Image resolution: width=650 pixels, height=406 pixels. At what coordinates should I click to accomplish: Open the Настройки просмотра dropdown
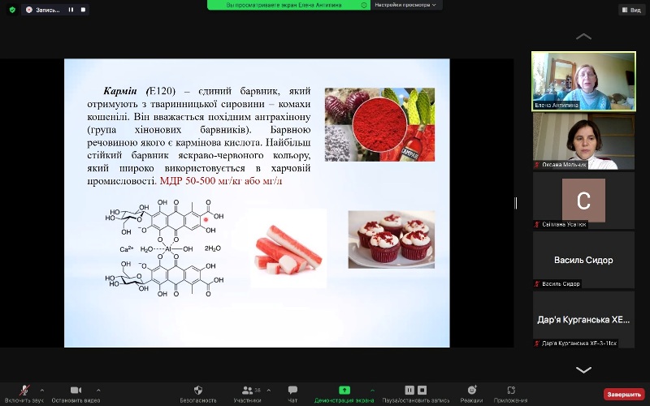[405, 5]
